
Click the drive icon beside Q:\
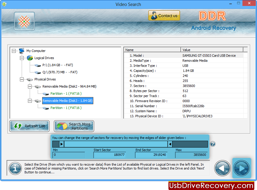tap(38, 72)
